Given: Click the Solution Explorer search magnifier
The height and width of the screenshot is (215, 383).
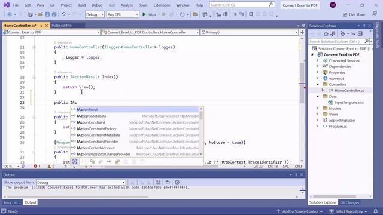Looking at the screenshot, I should (367, 41).
